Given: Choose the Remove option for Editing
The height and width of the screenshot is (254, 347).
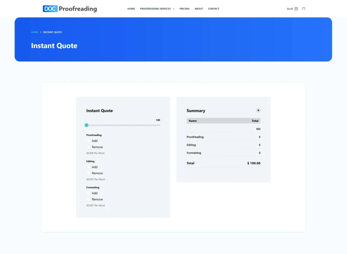Looking at the screenshot, I should click(x=88, y=173).
